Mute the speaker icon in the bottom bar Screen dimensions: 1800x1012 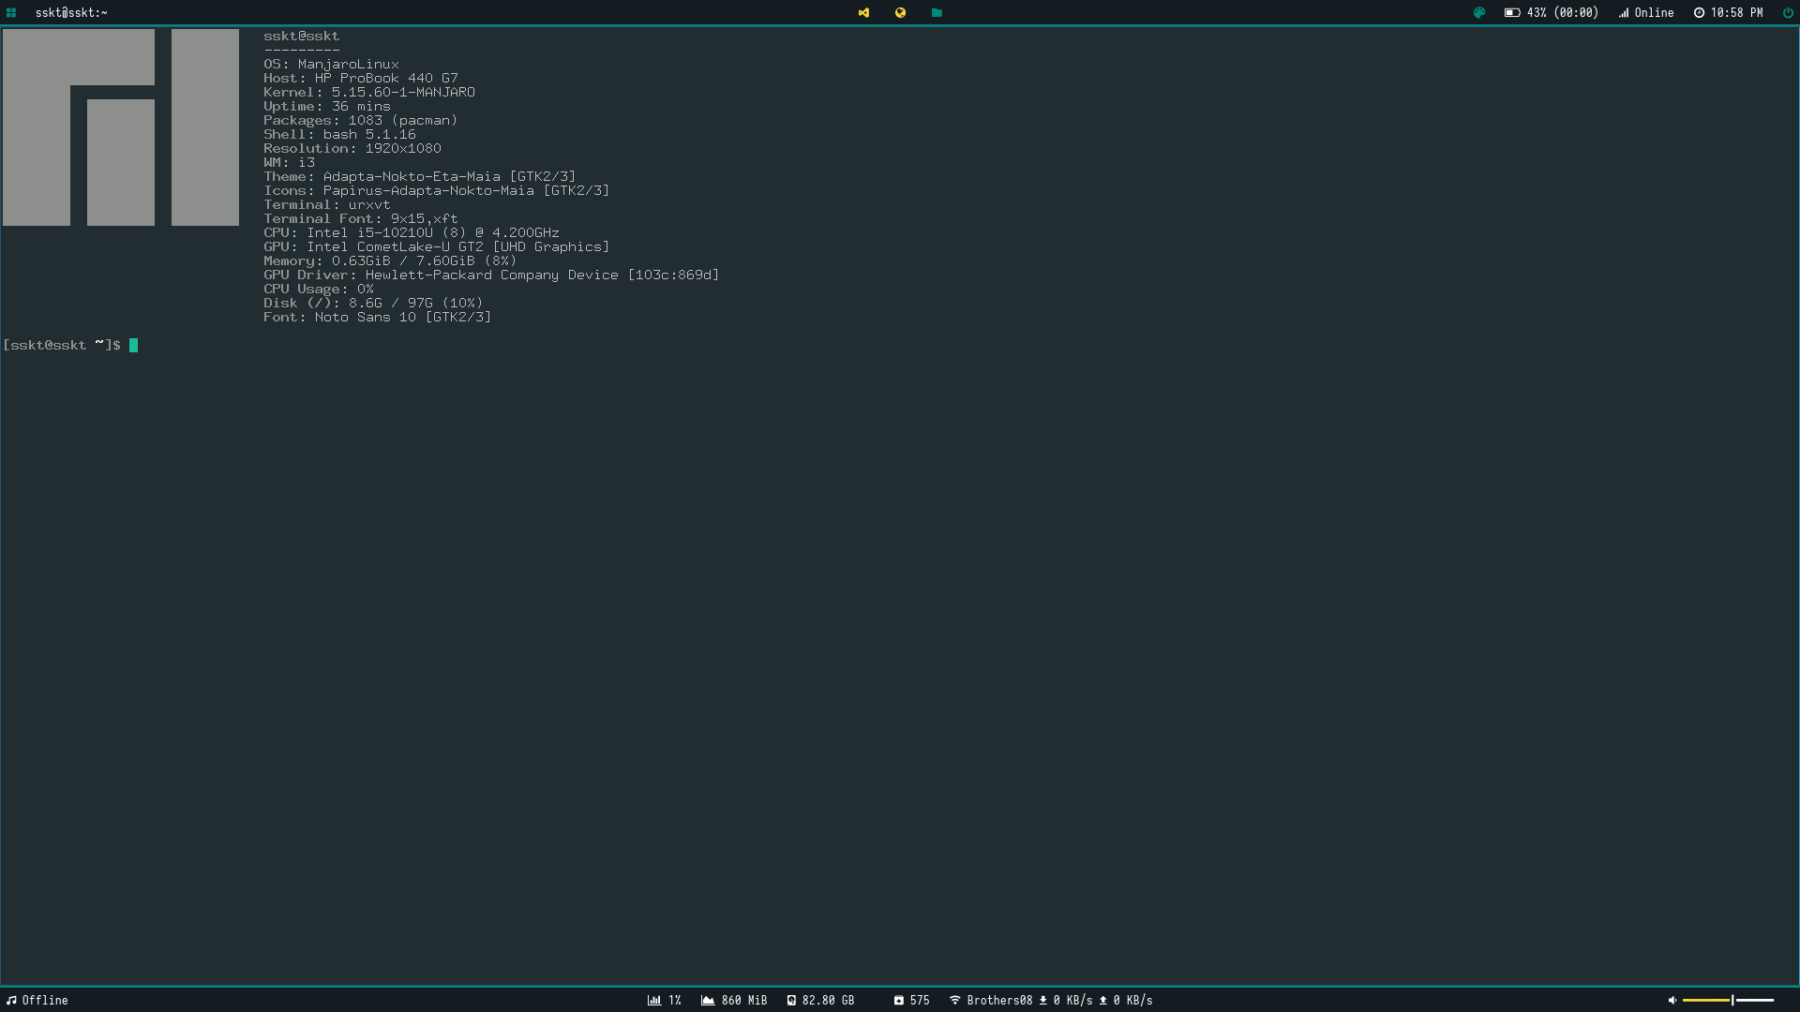pyautogui.click(x=1673, y=1000)
